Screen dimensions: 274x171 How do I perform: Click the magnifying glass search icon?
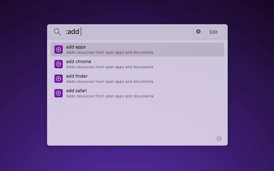click(57, 32)
